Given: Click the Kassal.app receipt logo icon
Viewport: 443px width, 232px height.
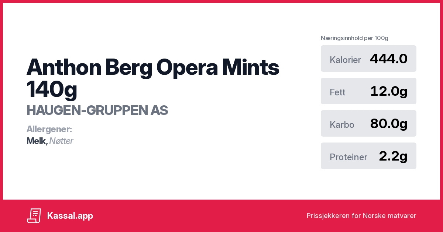Looking at the screenshot, I should click(x=34, y=216).
